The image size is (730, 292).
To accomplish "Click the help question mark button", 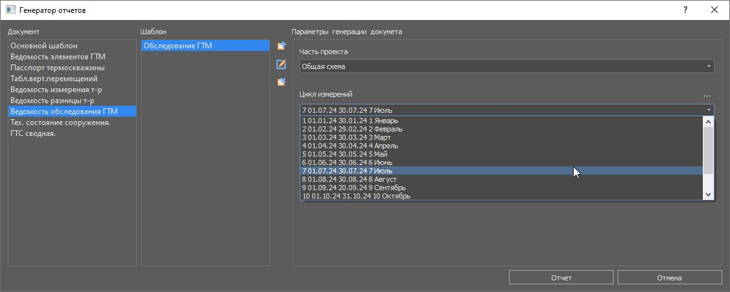I will [x=685, y=10].
